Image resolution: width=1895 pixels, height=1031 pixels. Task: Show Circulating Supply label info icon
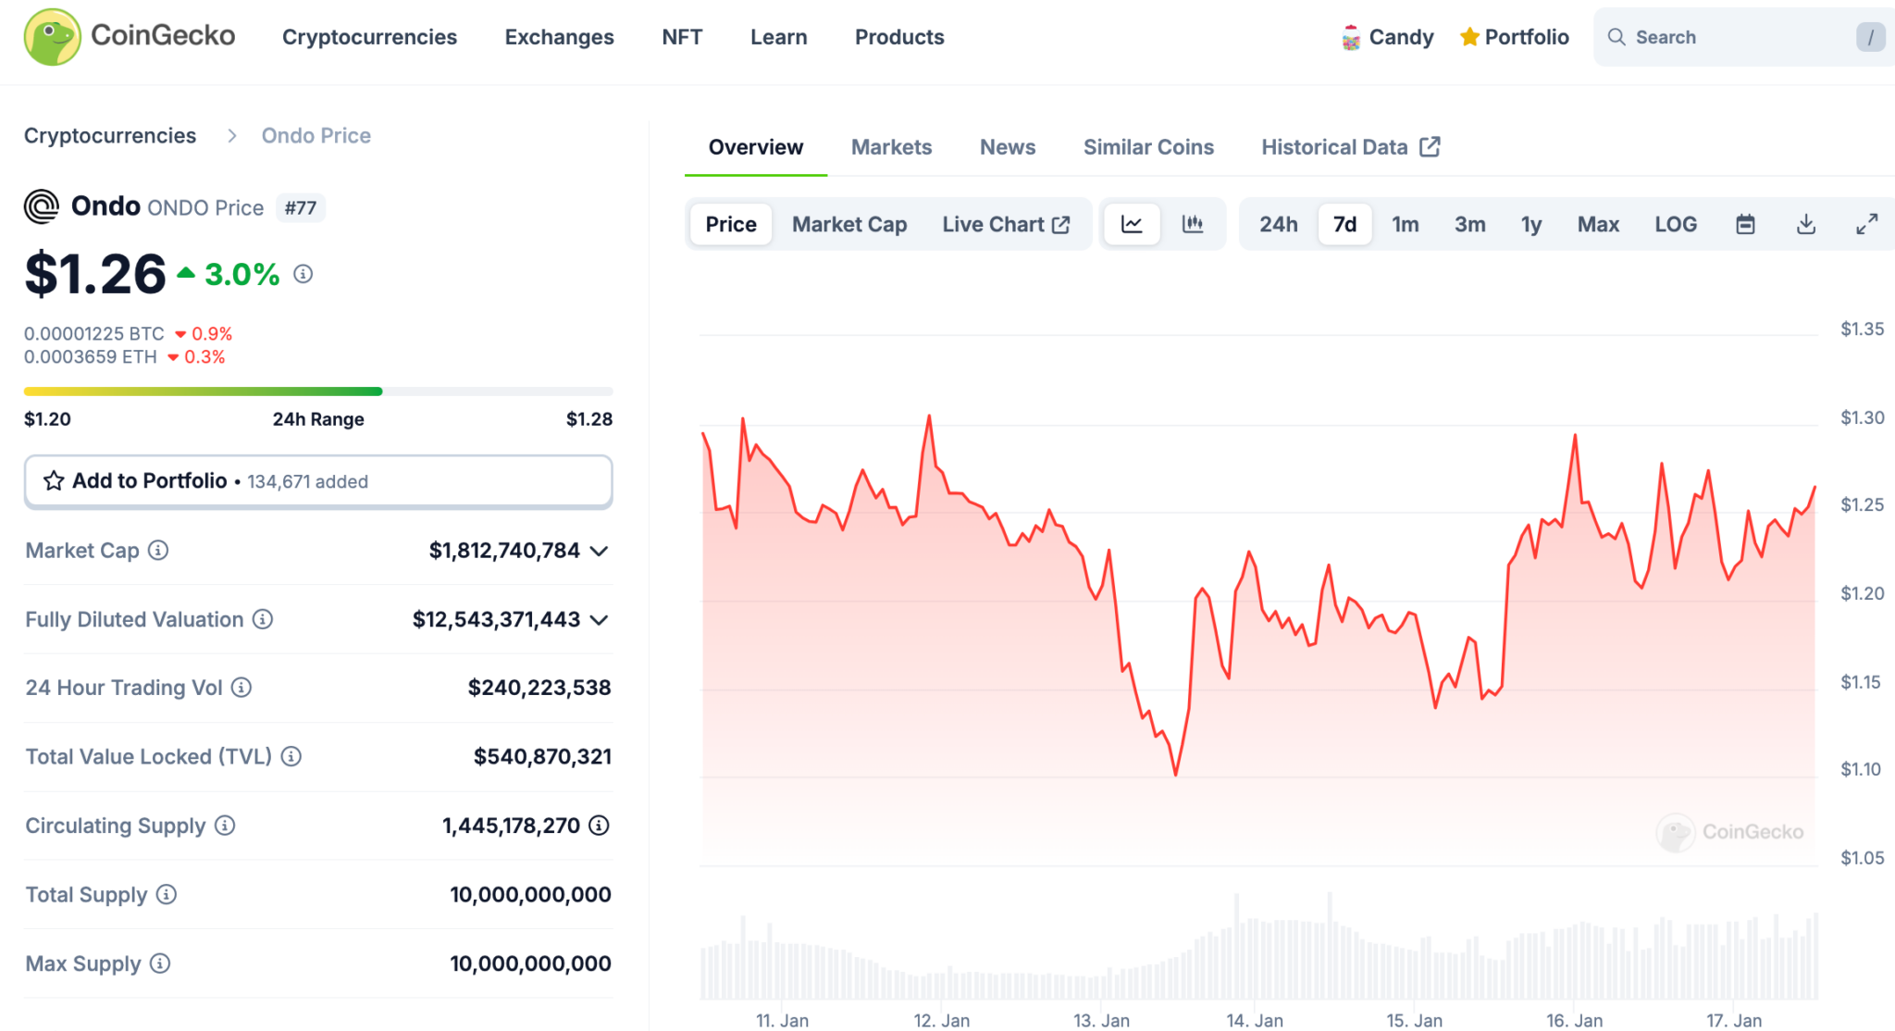[x=225, y=826]
